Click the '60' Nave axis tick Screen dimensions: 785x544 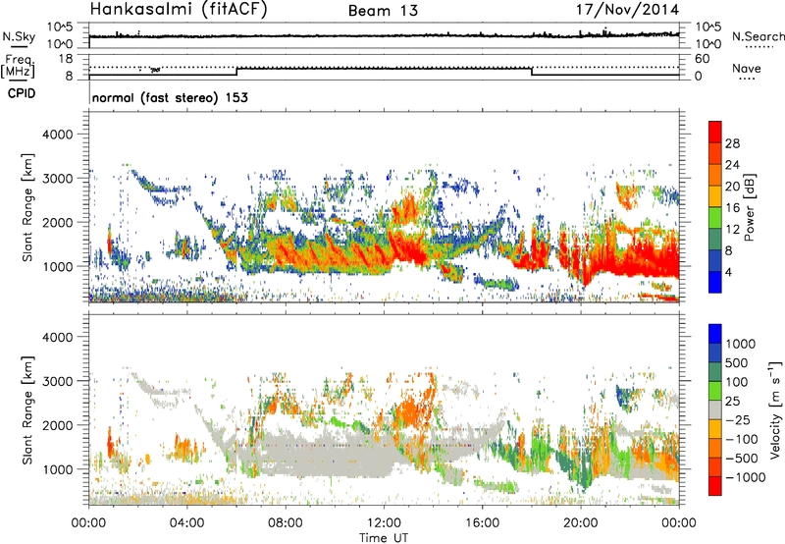(x=702, y=59)
